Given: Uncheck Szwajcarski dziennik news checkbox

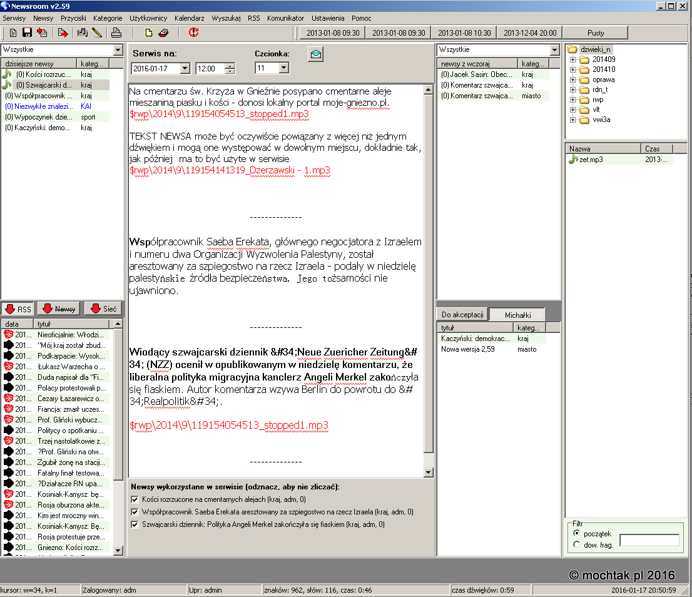Looking at the screenshot, I should pos(135,524).
